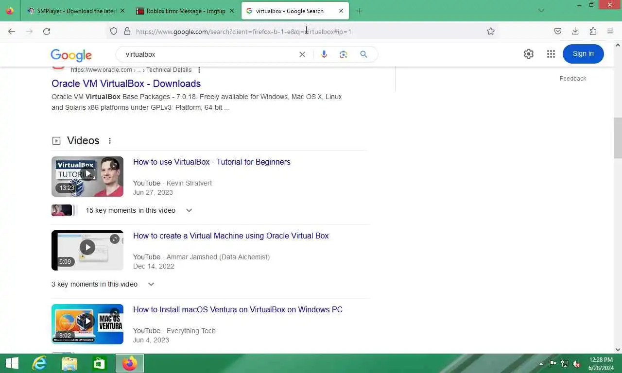Click the Firefox taskbar button
The width and height of the screenshot is (622, 373).
pyautogui.click(x=130, y=363)
